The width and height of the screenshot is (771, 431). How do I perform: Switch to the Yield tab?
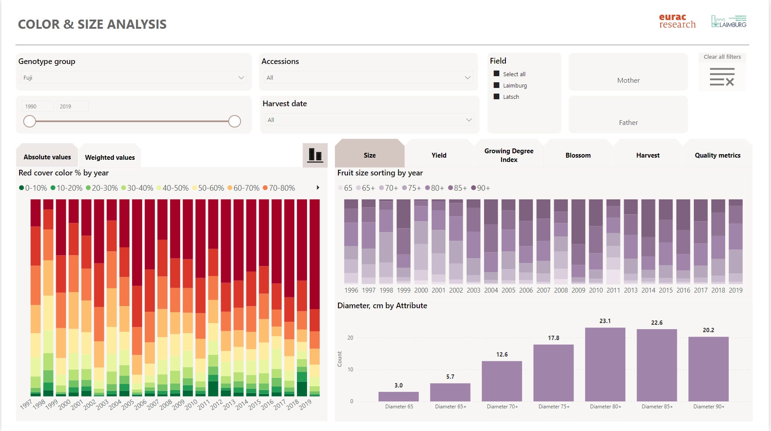click(439, 155)
